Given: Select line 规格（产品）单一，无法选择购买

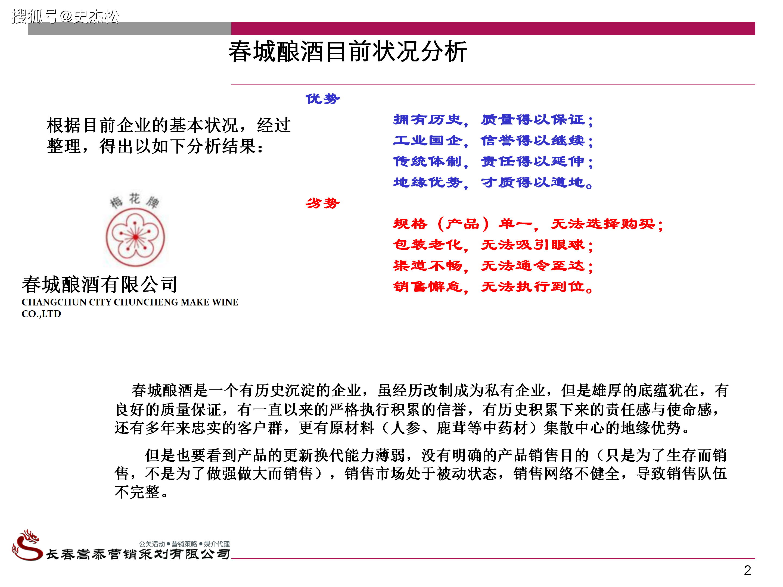Looking at the screenshot, I should coord(528,224).
